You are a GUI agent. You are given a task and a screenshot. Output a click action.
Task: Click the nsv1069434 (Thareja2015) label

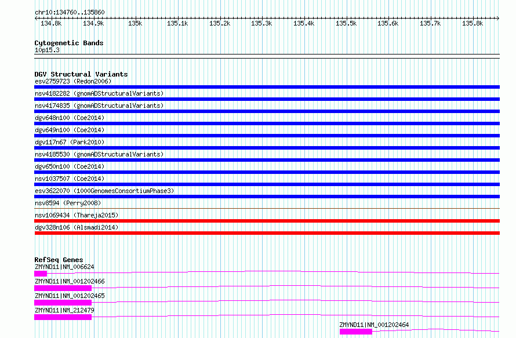click(77, 215)
